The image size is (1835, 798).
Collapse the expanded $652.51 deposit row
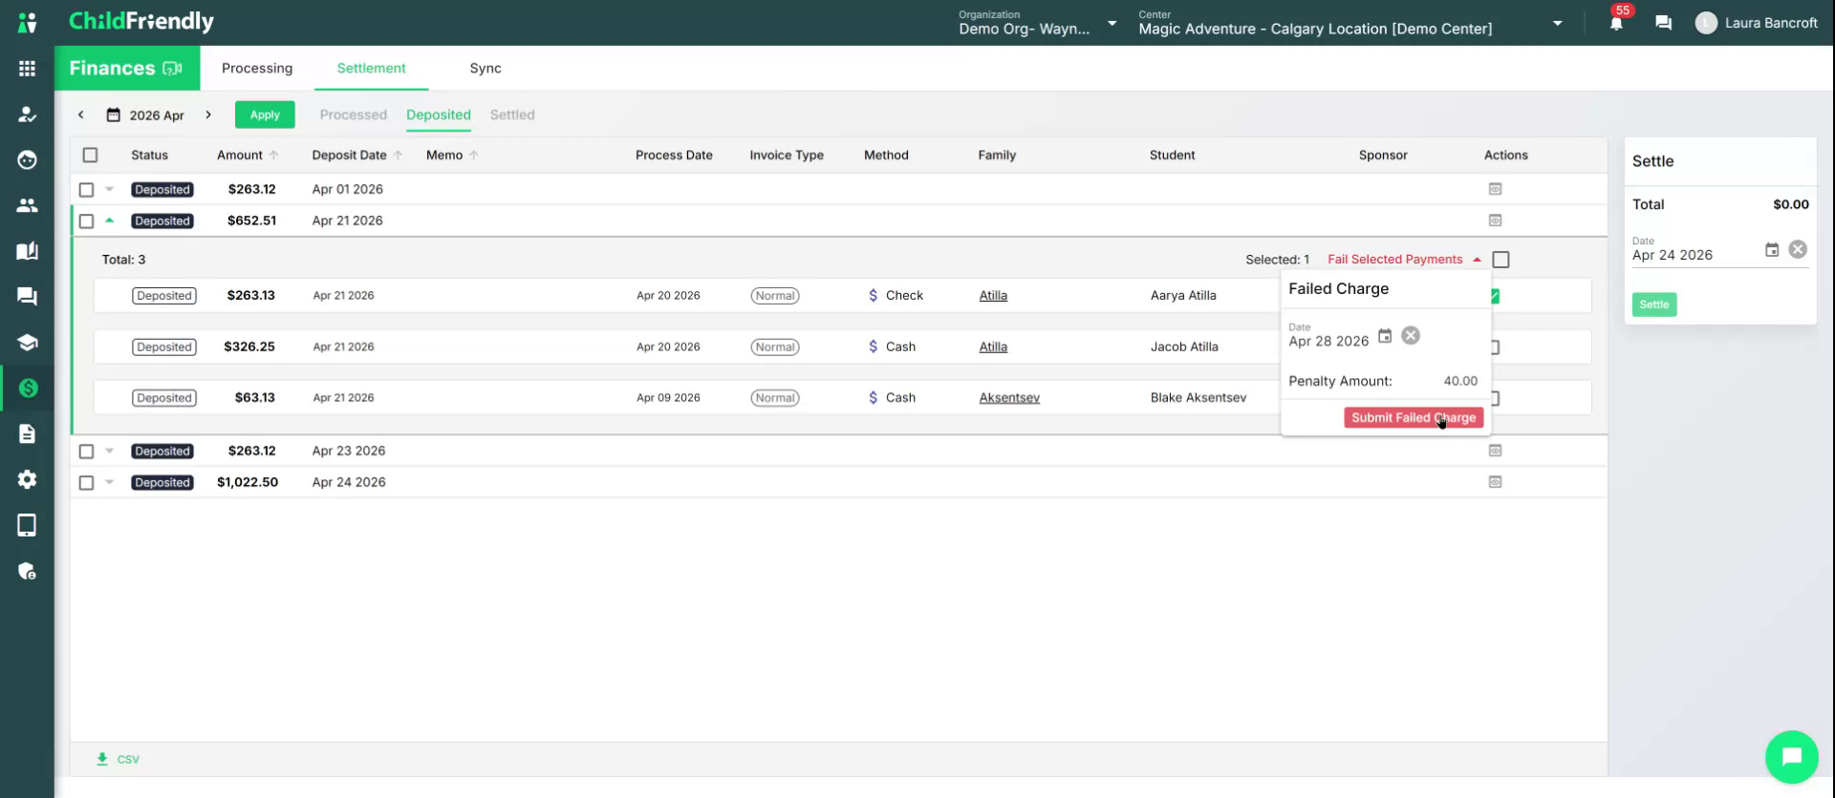point(110,220)
